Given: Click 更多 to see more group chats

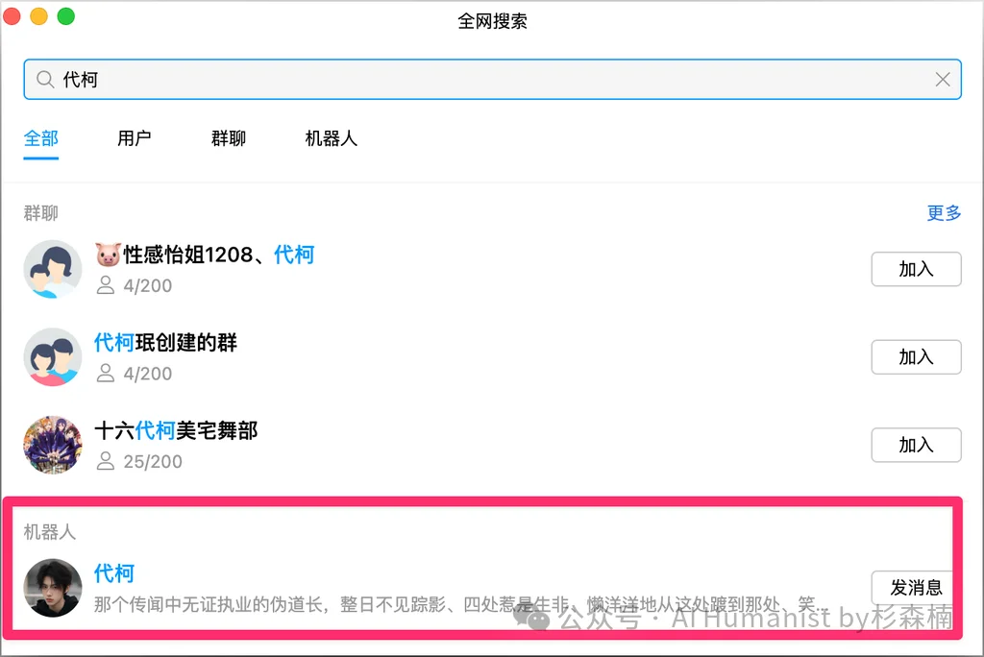Looking at the screenshot, I should point(943,213).
